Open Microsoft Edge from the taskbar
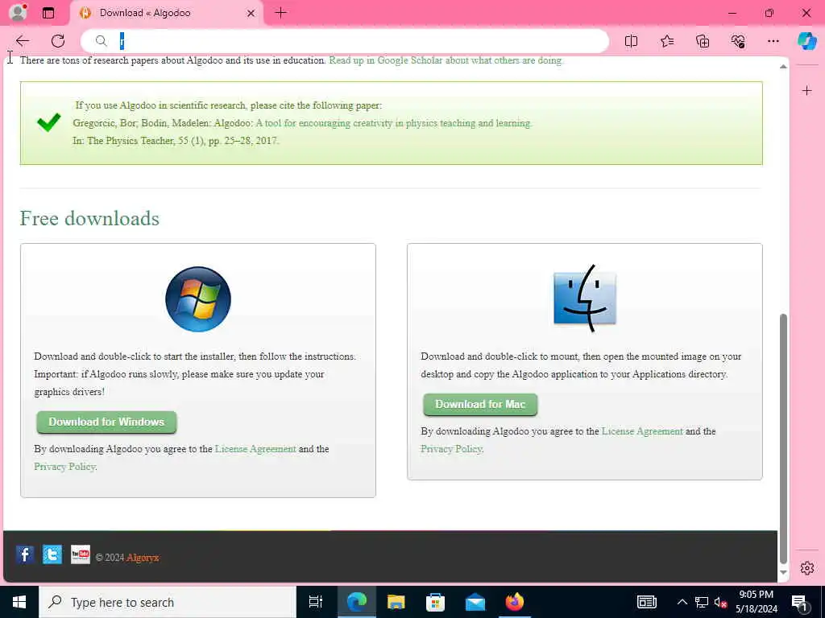The height and width of the screenshot is (618, 825). [356, 602]
